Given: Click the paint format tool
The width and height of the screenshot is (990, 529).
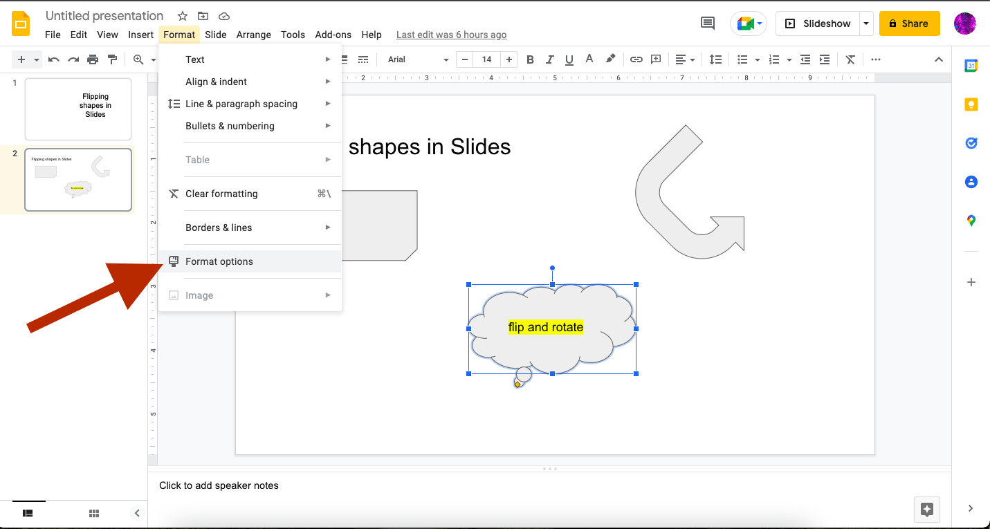Looking at the screenshot, I should tap(113, 59).
